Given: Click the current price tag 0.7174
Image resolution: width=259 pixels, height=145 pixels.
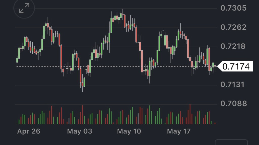Looking at the screenshot, I should click(x=236, y=66).
